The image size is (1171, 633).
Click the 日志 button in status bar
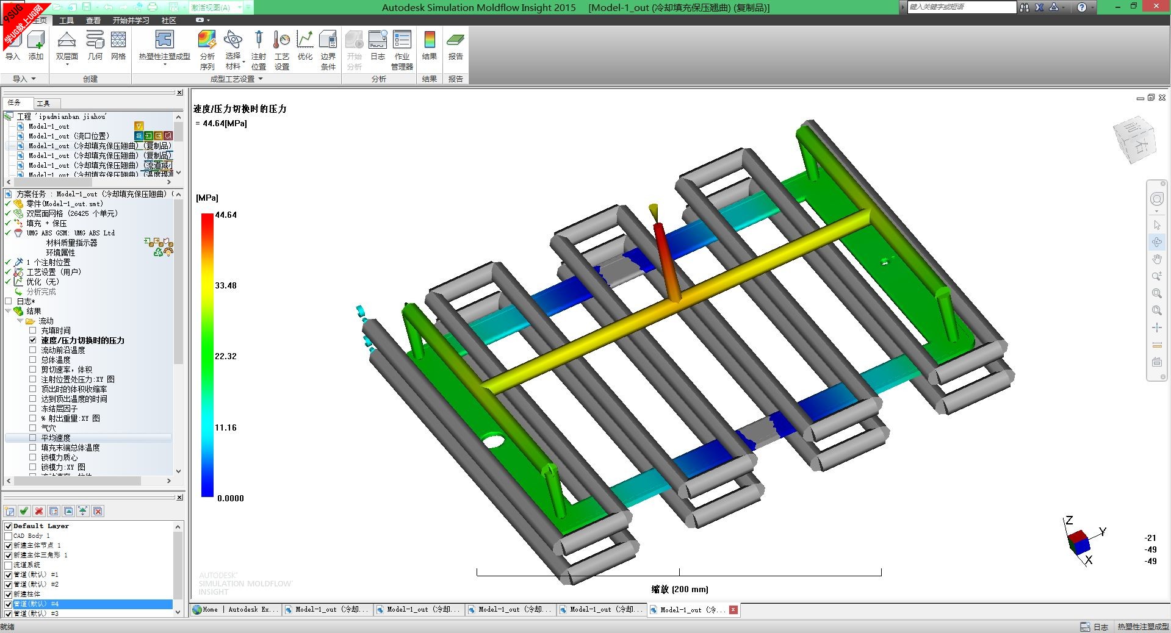click(x=1094, y=627)
